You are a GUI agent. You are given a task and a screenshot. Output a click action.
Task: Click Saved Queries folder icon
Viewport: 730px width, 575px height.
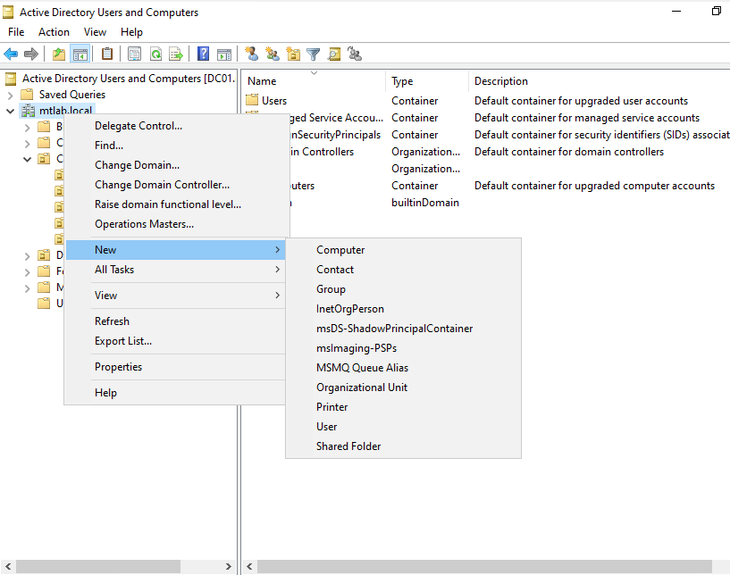click(27, 95)
